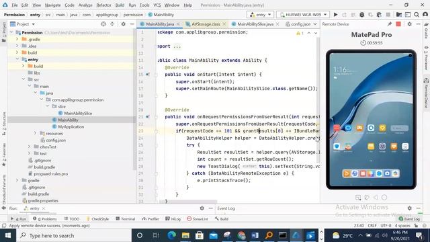Switch to the MainAbilitySlice.java tab
Viewport: 430px width, 242px height.
255,24
